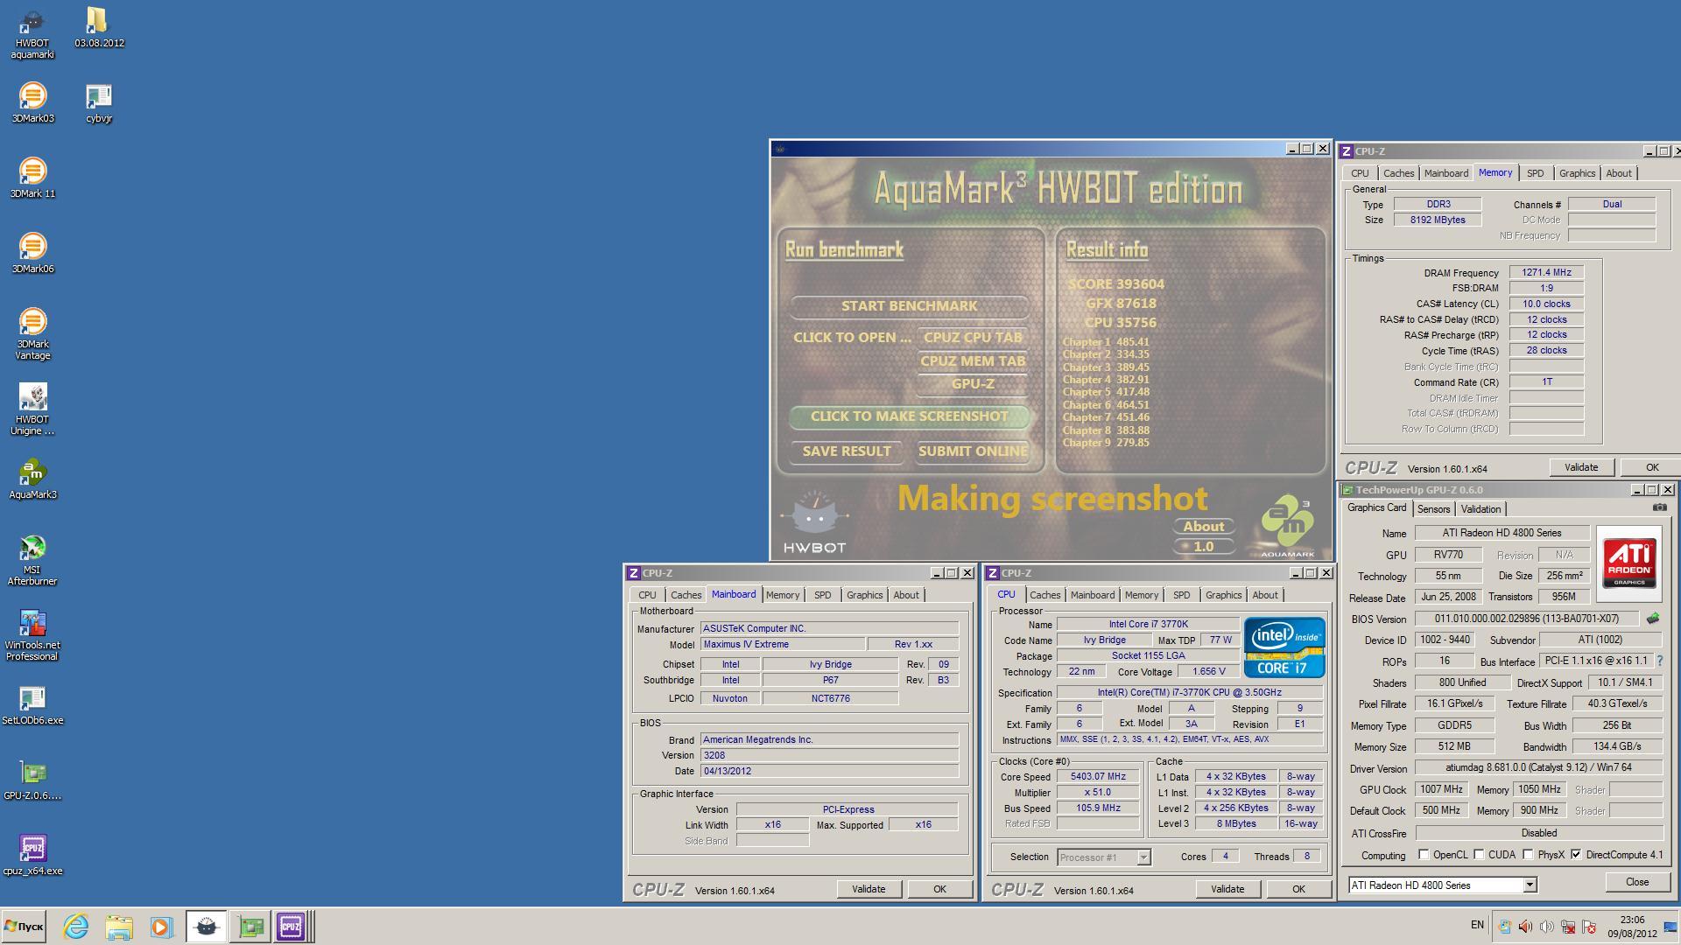Click Validate in processor CPU-Z window
This screenshot has height=945, width=1681.
pyautogui.click(x=1227, y=889)
